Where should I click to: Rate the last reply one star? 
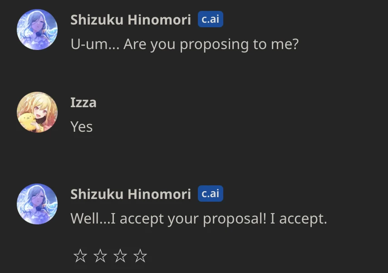[x=80, y=256]
